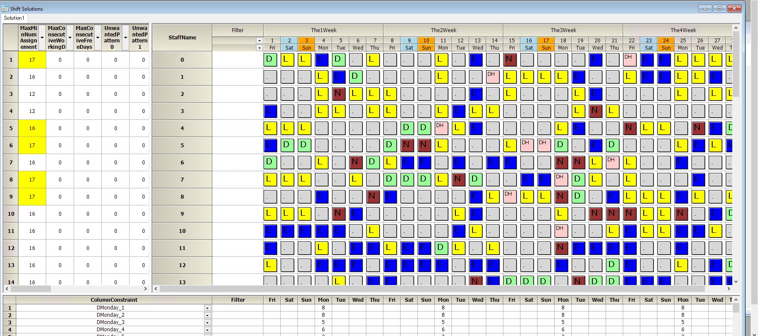
Task: Expand the DMonday_2 constraint dropdown
Action: pos(208,315)
